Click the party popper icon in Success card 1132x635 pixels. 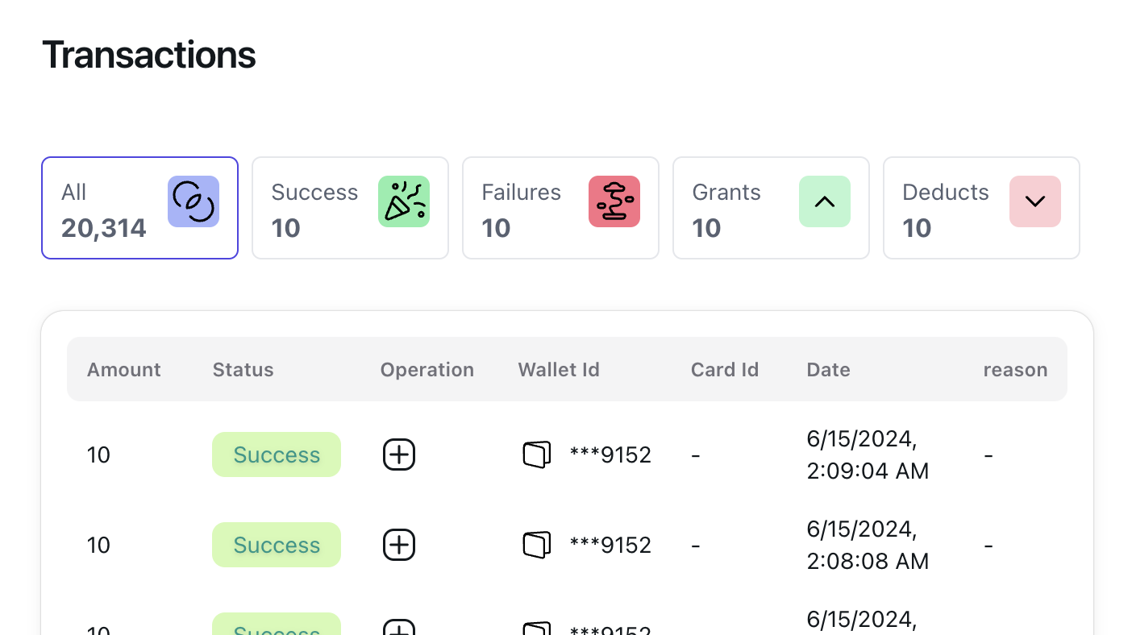pos(404,201)
